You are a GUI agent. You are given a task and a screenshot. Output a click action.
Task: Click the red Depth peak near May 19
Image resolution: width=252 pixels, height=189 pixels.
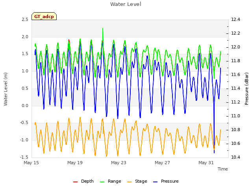pos(69,41)
